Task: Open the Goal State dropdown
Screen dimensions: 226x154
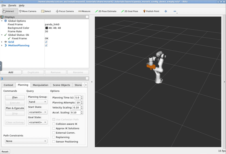Action: pos(38,122)
